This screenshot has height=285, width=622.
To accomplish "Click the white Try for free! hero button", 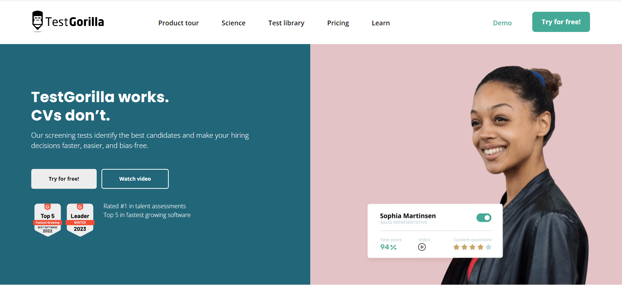I will (x=64, y=179).
